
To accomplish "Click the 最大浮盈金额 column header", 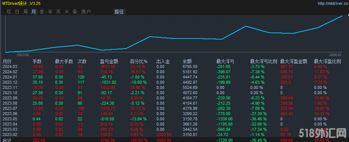I will [x=294, y=61].
